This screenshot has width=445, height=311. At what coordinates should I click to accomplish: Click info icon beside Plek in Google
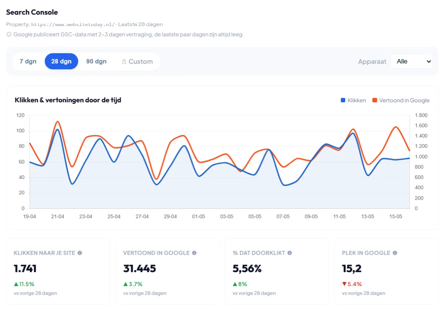[395, 253]
